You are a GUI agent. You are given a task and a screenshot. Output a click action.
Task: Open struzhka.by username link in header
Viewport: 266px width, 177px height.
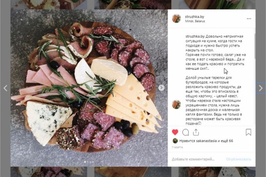pyautogui.click(x=194, y=17)
